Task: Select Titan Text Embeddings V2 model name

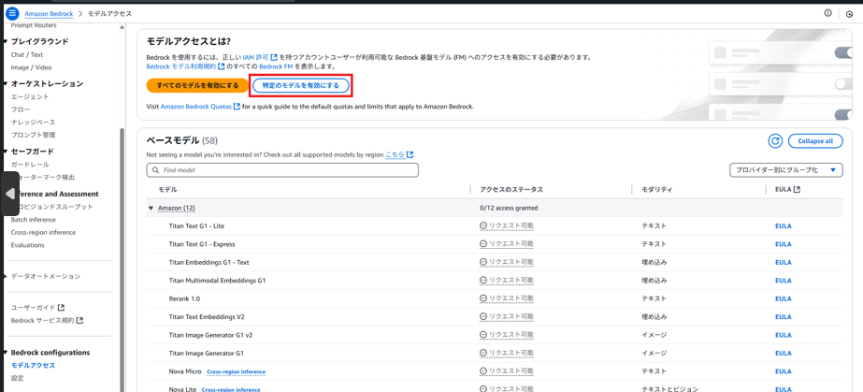Action: 207,316
